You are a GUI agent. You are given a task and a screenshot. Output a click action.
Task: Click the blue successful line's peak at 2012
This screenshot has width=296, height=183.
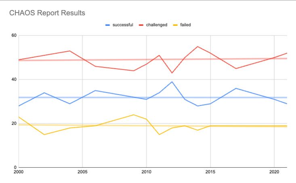(x=172, y=82)
